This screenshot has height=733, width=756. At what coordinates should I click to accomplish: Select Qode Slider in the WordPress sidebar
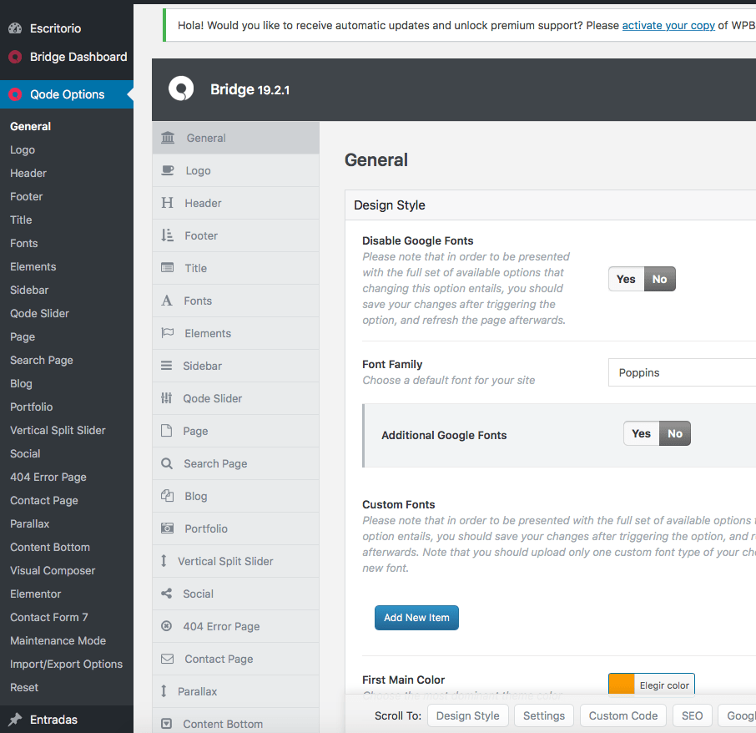point(39,313)
